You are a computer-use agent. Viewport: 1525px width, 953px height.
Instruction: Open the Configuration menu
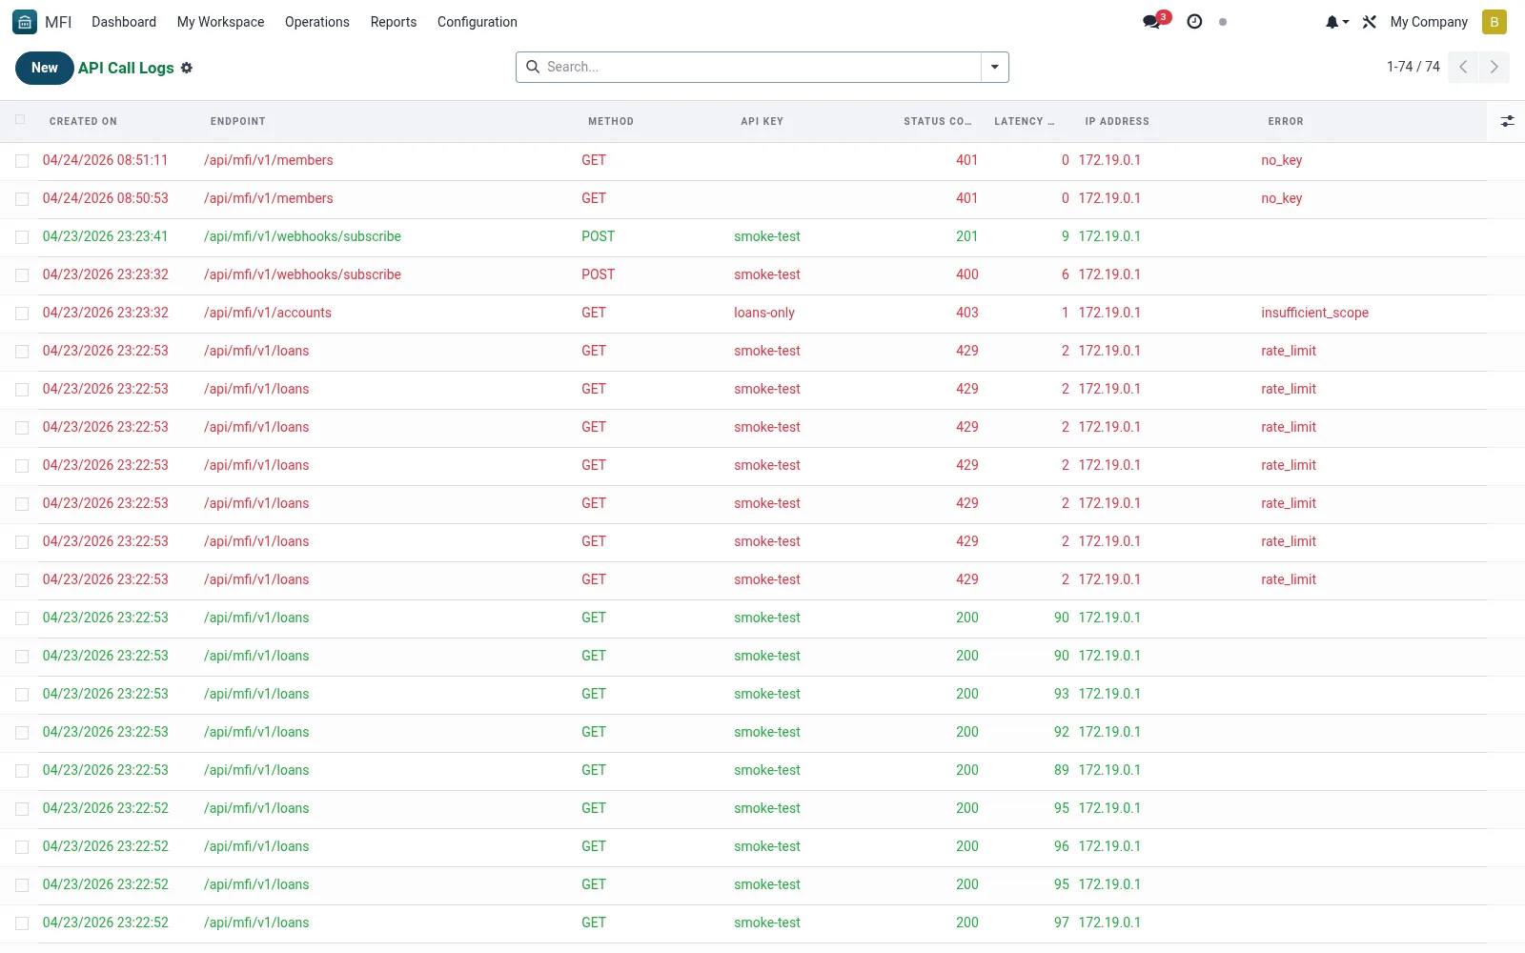(478, 22)
